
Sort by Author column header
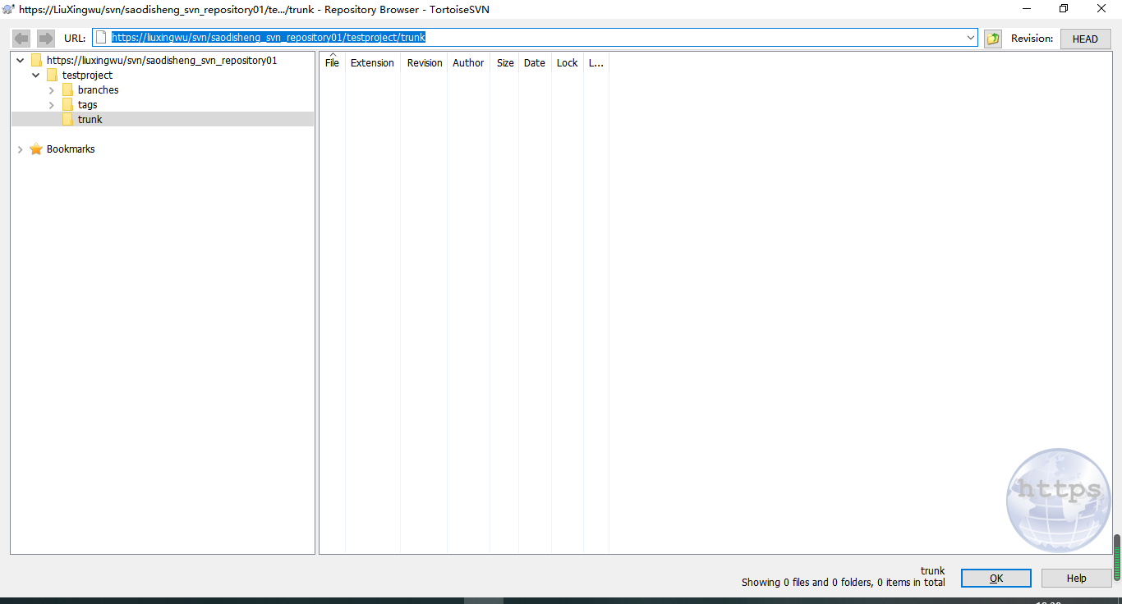coord(468,63)
